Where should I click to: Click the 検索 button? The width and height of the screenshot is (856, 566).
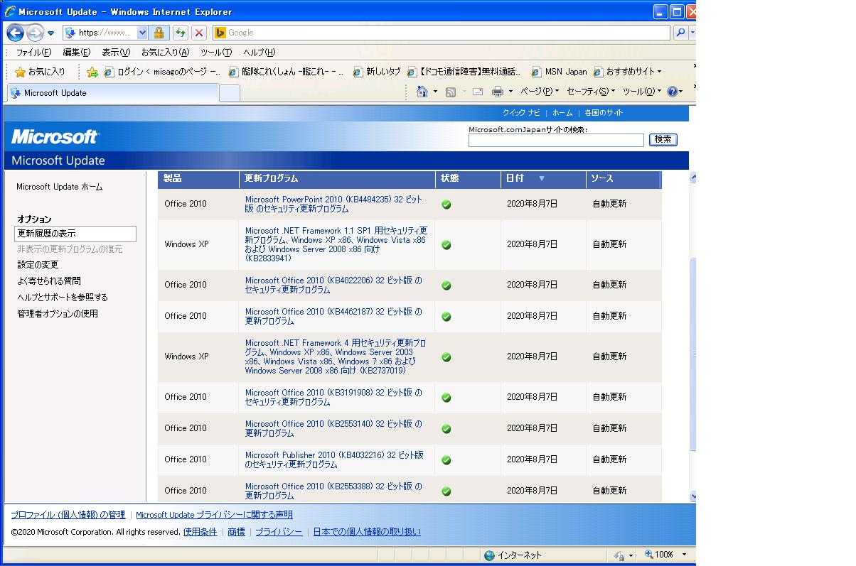663,140
